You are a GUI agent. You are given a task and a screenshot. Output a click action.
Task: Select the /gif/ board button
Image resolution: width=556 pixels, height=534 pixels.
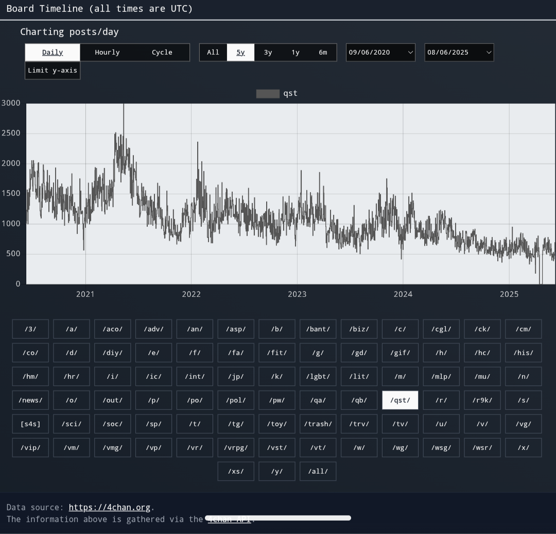pos(401,353)
